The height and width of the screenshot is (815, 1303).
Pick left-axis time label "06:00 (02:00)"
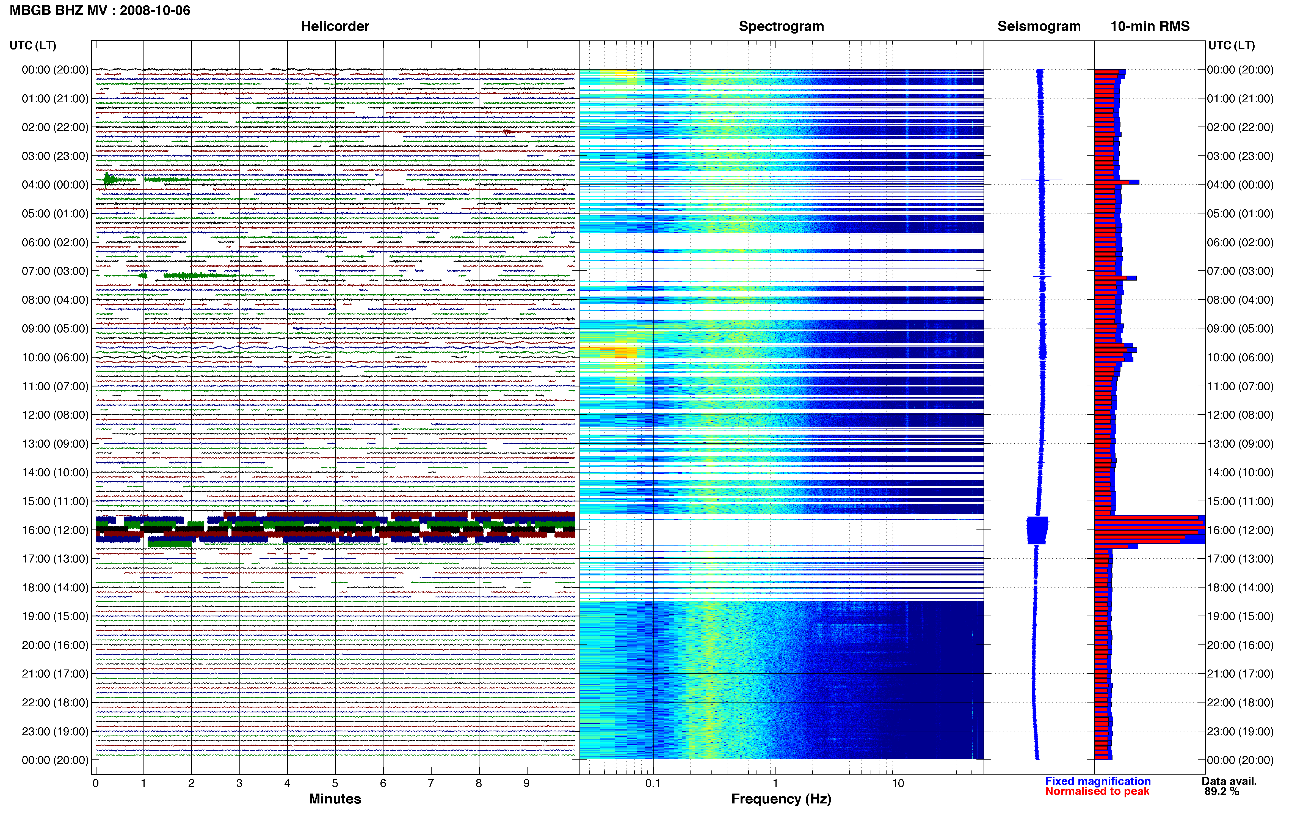[55, 243]
